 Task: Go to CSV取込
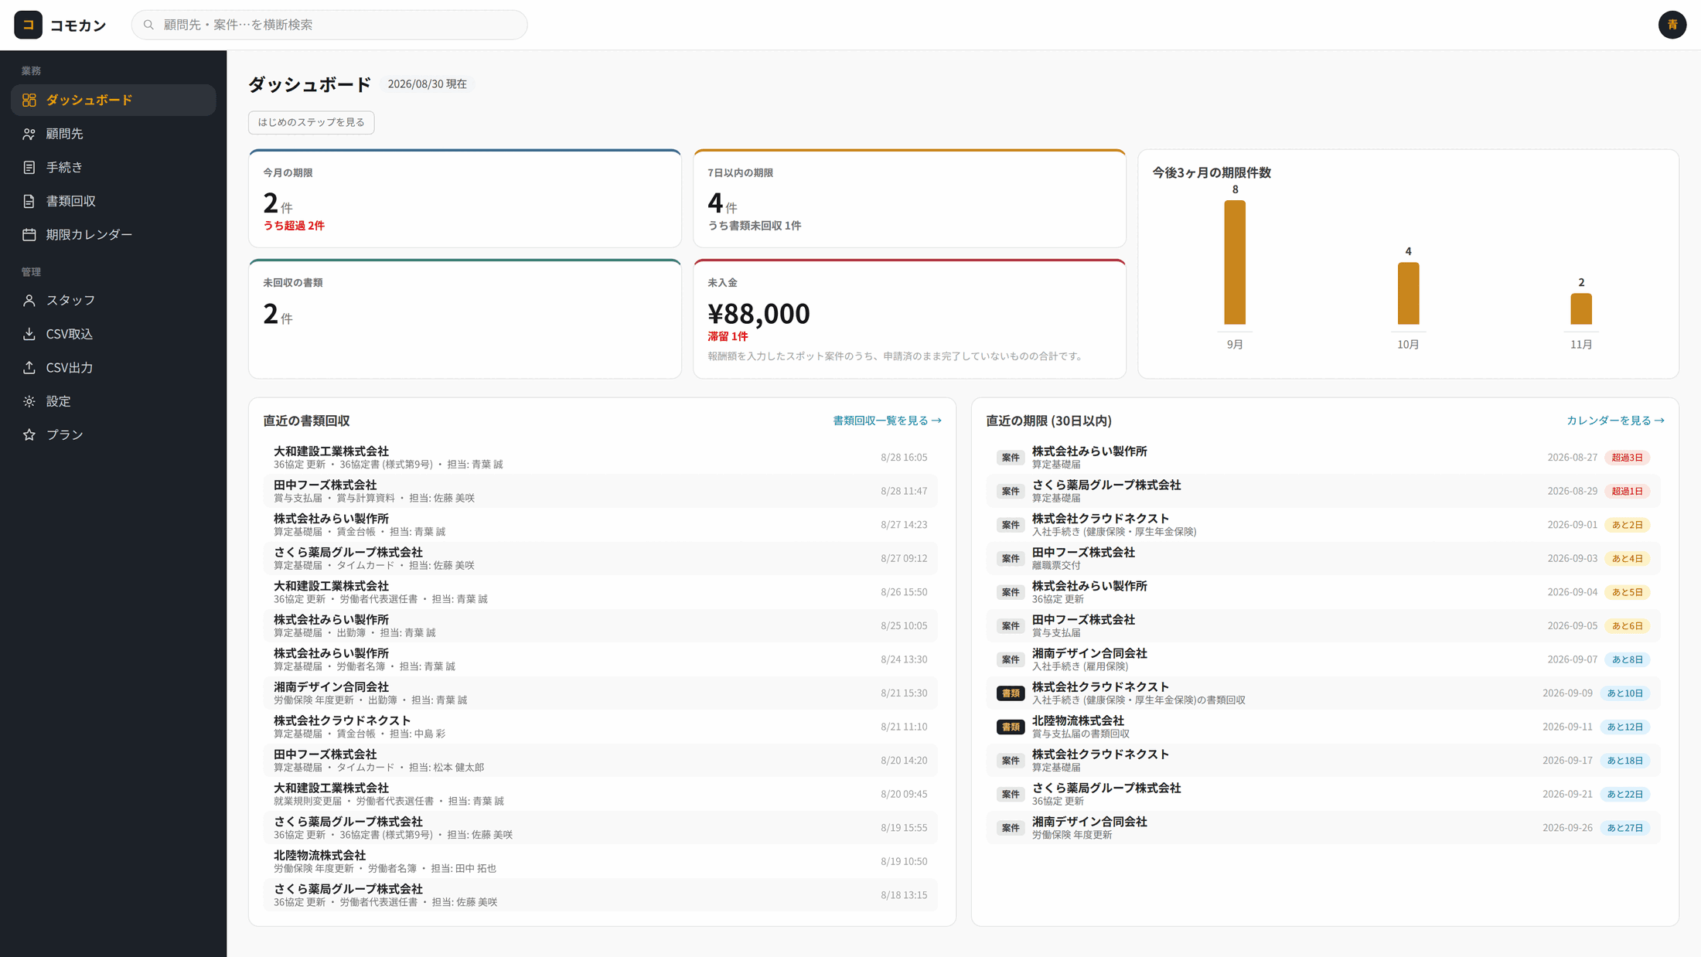pos(114,334)
